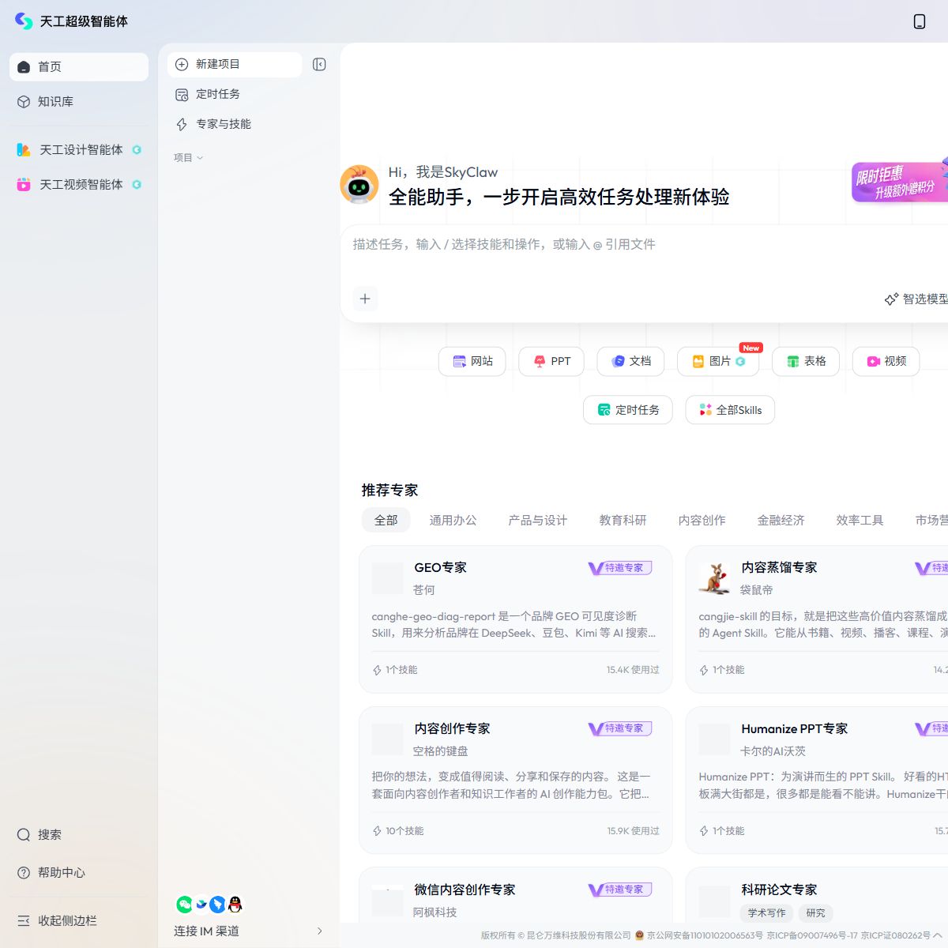Image resolution: width=948 pixels, height=948 pixels.
Task: Open 微信内容创作专家 card title
Action: tap(465, 890)
